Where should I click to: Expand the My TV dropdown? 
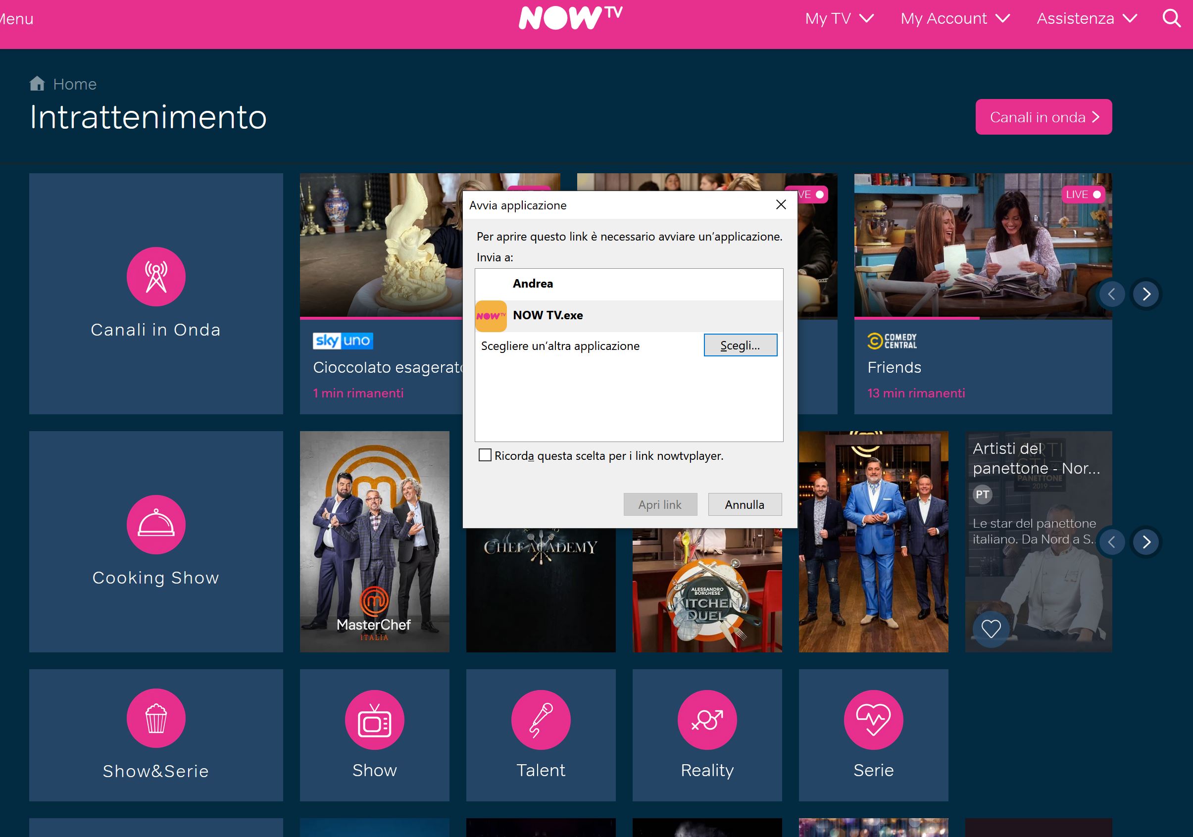tap(839, 19)
